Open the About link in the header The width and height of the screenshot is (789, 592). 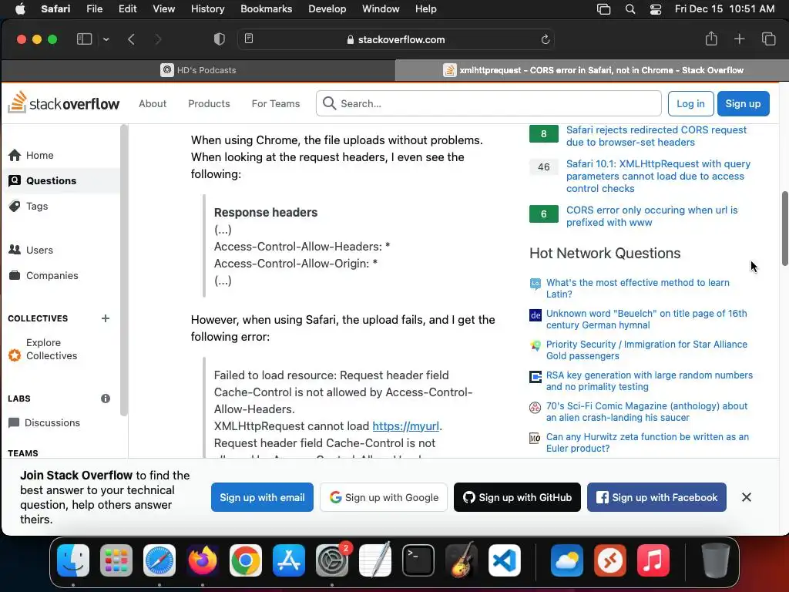(x=153, y=104)
